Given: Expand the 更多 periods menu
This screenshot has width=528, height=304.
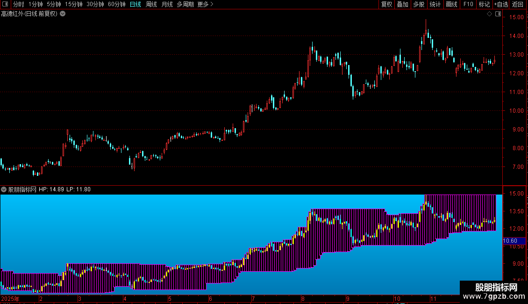Looking at the screenshot, I should point(206,4).
